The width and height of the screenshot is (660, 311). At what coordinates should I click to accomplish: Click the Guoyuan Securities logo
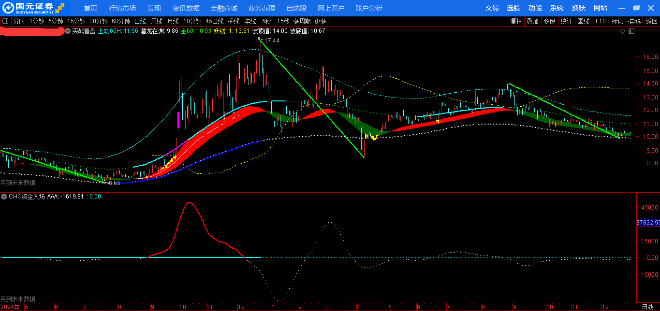(33, 8)
